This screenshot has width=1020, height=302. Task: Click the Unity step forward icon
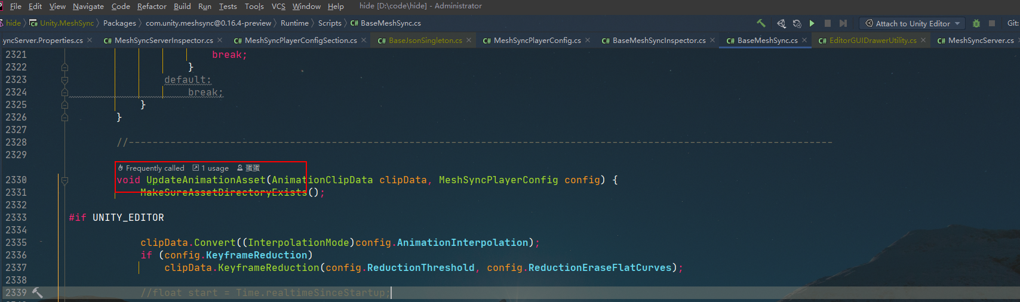point(843,23)
